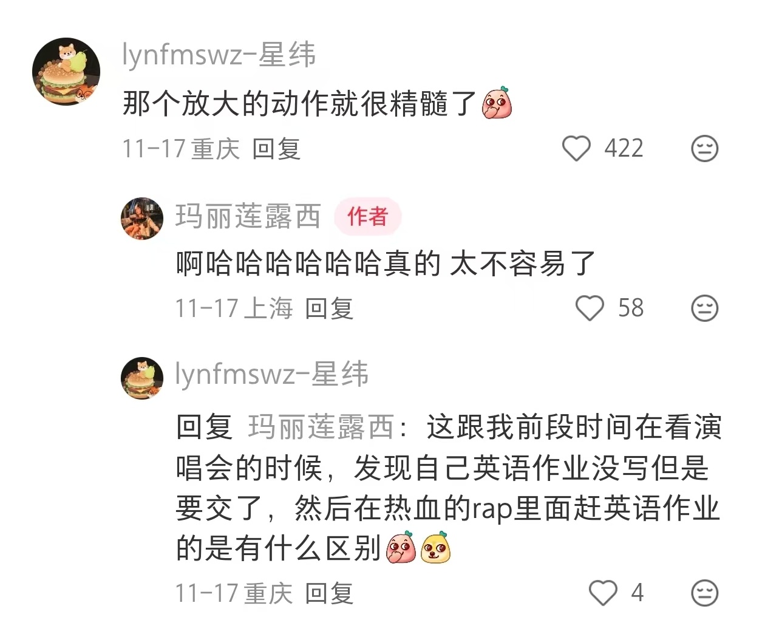Screen dimensions: 765x617
Task: Tap the reply text 啊哈哈哈哈哈哈真的太不容易了
Action: click(x=386, y=264)
